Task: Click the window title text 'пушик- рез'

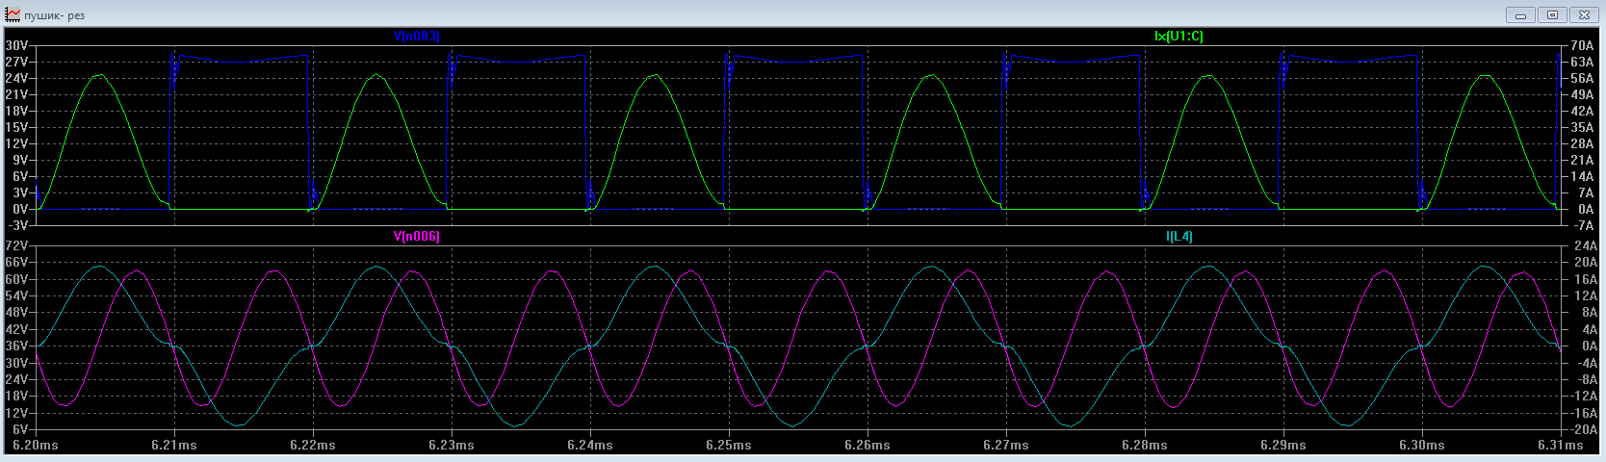Action: tap(55, 15)
